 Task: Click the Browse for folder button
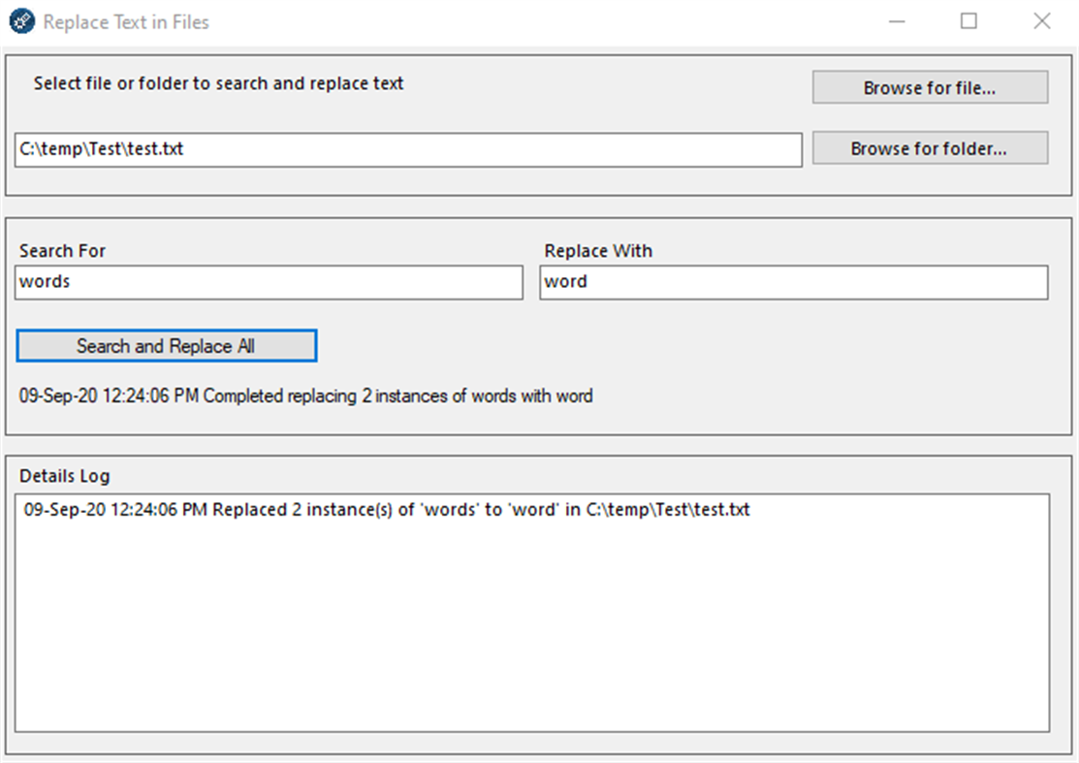(x=929, y=147)
